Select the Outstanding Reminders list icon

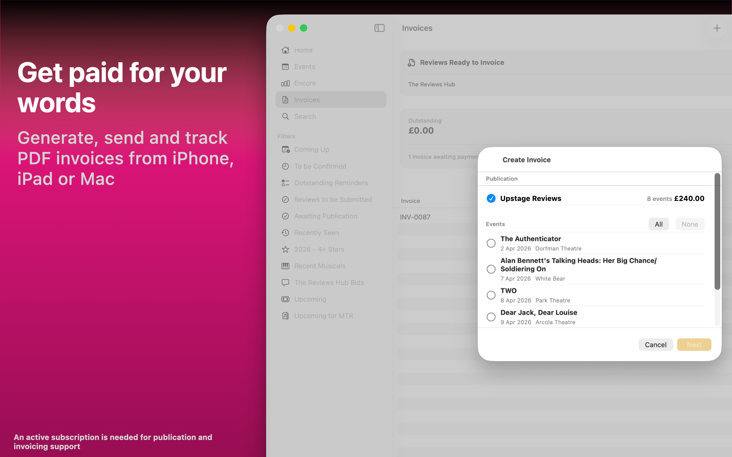click(x=285, y=183)
